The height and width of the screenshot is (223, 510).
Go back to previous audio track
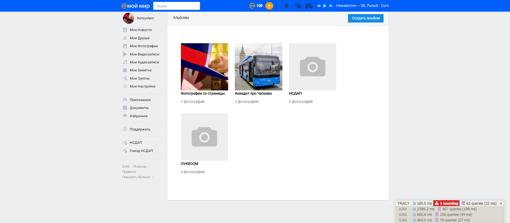click(318, 6)
